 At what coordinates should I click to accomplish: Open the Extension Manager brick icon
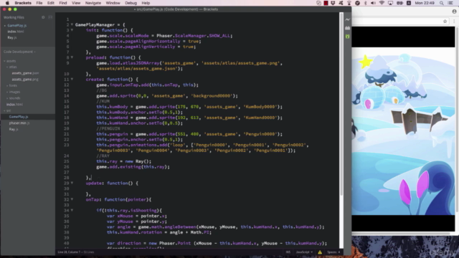(347, 28)
